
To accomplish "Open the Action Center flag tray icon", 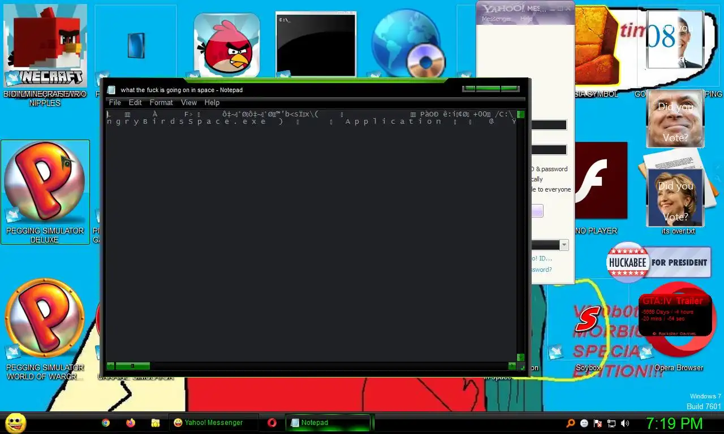I will 598,423.
